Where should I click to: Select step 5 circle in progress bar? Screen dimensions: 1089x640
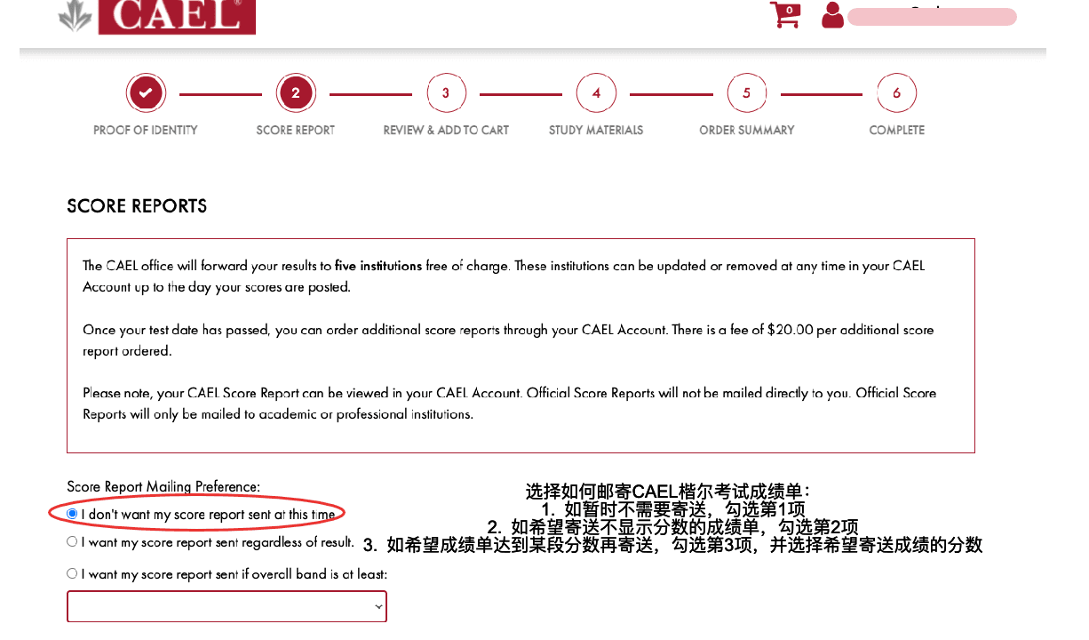coord(746,92)
